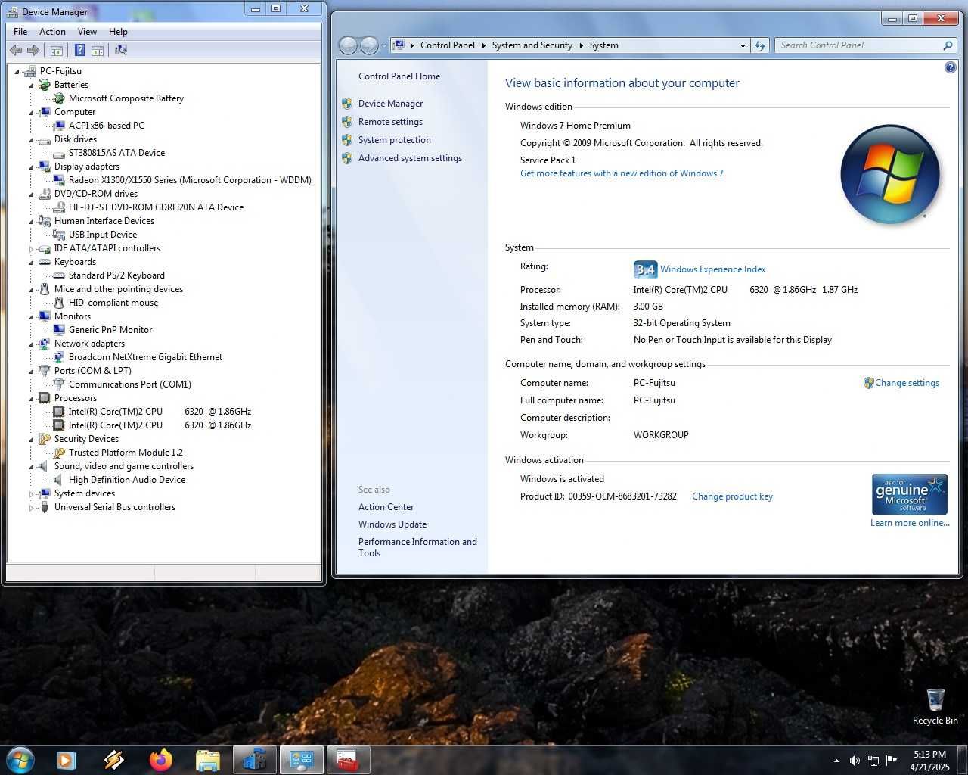Screen dimensions: 968x775
Task: Click Change product key link
Action: point(732,496)
